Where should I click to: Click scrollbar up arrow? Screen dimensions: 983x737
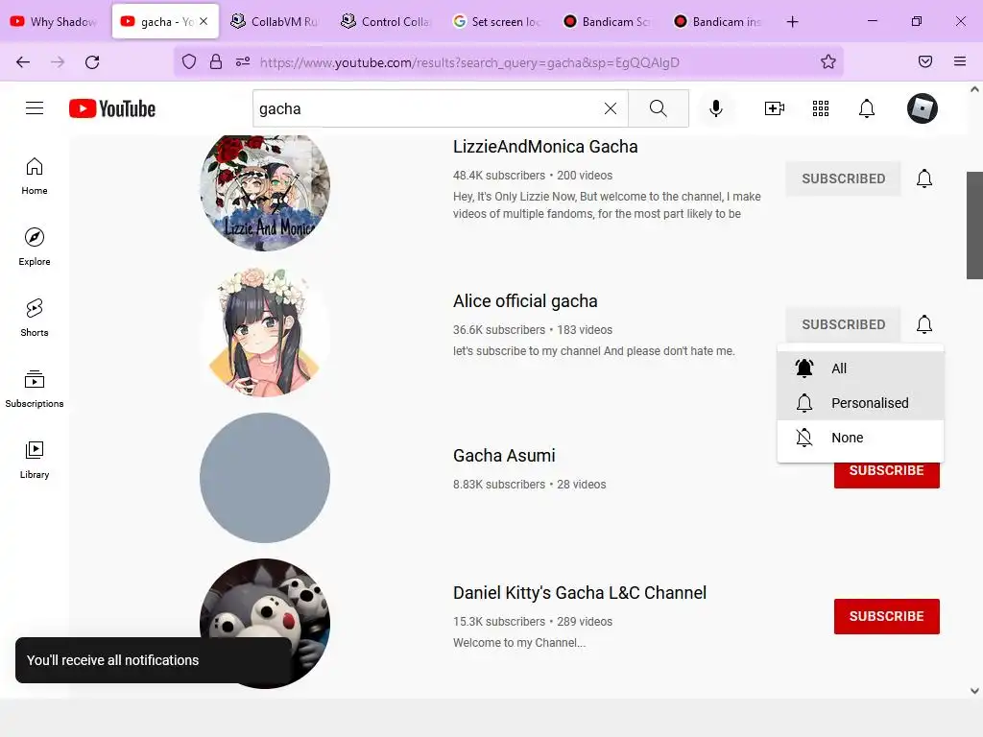974,89
